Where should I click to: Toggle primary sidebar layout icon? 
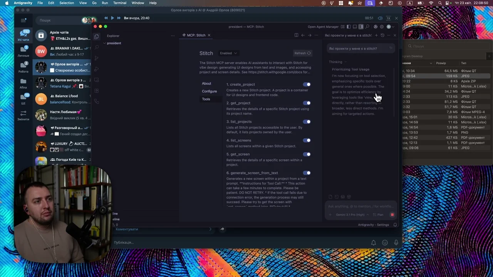point(349,27)
